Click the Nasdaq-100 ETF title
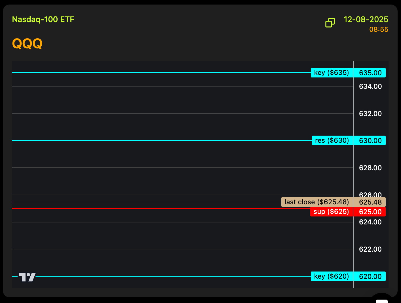The height and width of the screenshot is (303, 401). point(43,19)
